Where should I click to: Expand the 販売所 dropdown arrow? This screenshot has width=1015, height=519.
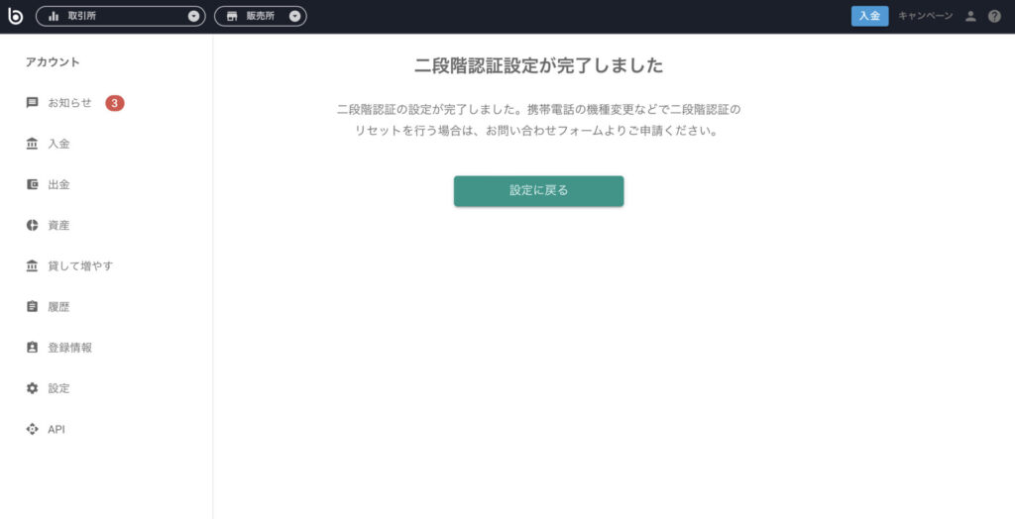click(294, 16)
